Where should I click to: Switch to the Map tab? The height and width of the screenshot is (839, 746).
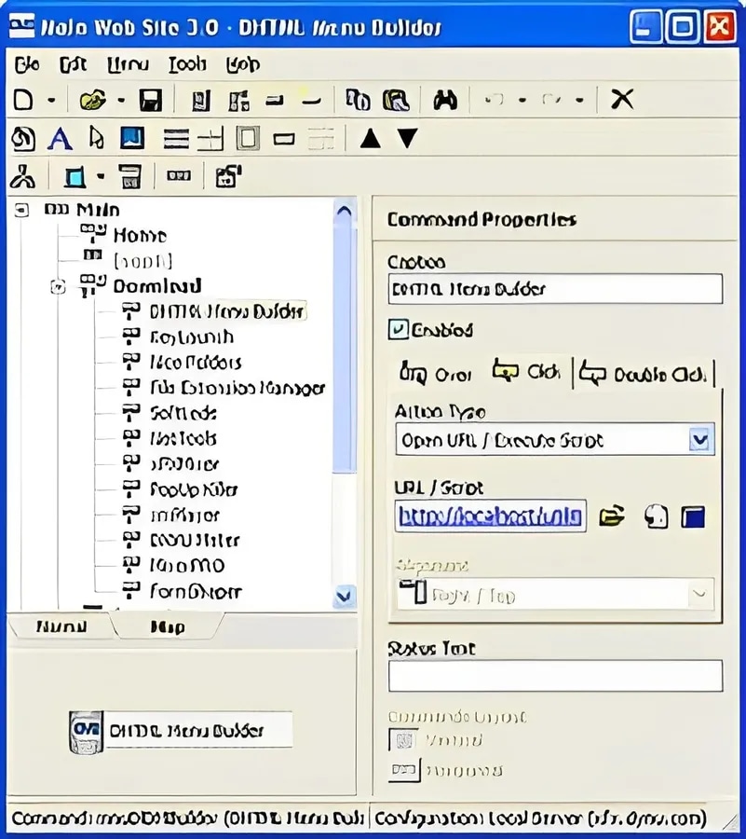(x=168, y=626)
